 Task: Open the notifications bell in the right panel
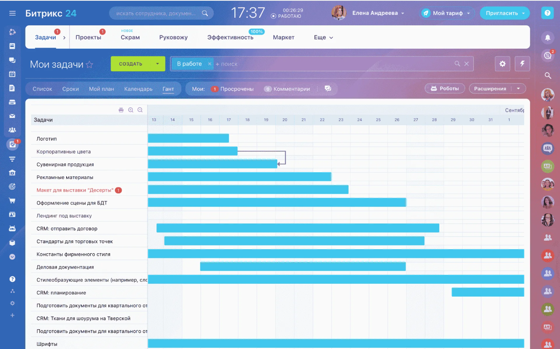tap(547, 37)
